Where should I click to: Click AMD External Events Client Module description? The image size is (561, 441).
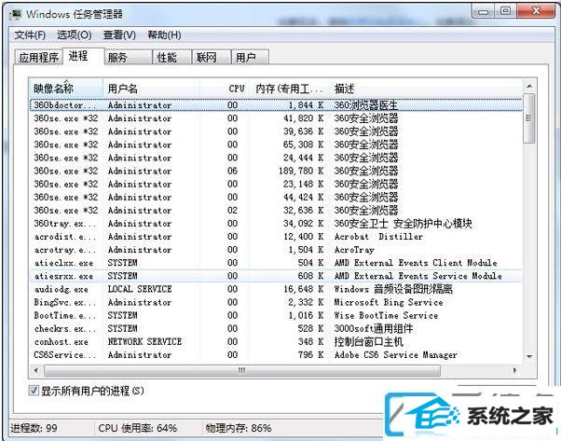[416, 263]
